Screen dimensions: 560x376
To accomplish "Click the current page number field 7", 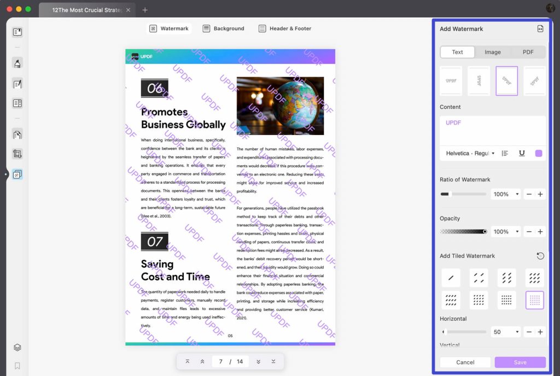I will 221,362.
